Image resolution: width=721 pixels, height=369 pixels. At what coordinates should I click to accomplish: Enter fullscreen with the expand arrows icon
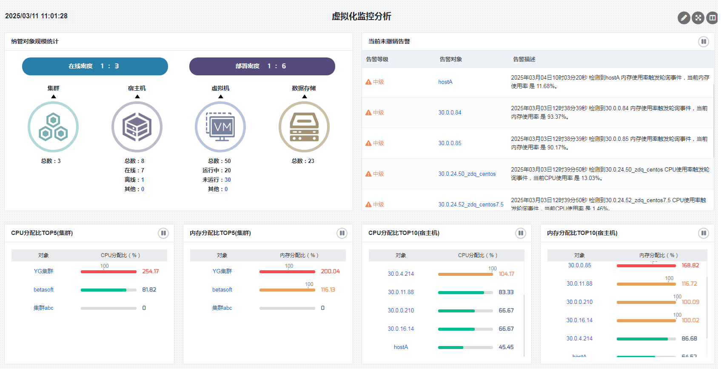coord(698,18)
